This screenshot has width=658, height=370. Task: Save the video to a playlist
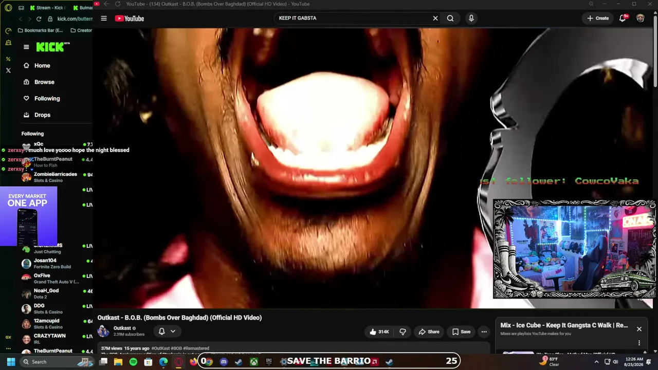tap(461, 332)
